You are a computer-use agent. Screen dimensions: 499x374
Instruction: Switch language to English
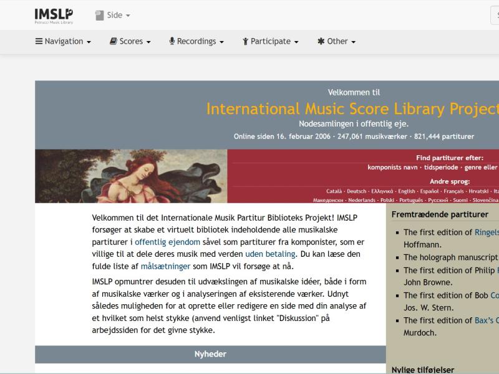tap(407, 191)
